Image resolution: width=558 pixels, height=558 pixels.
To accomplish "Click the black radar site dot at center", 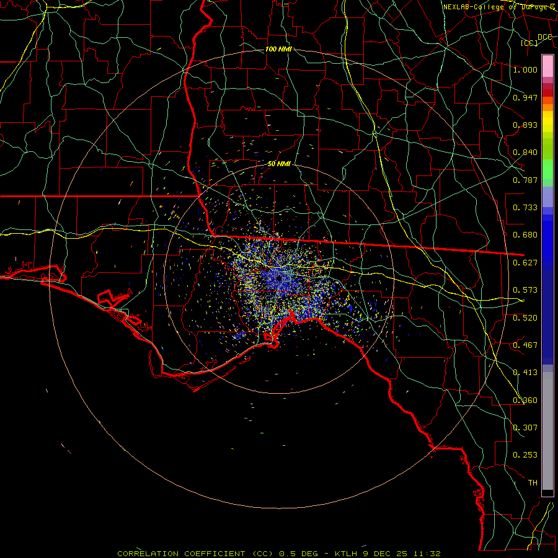I will click(x=280, y=278).
